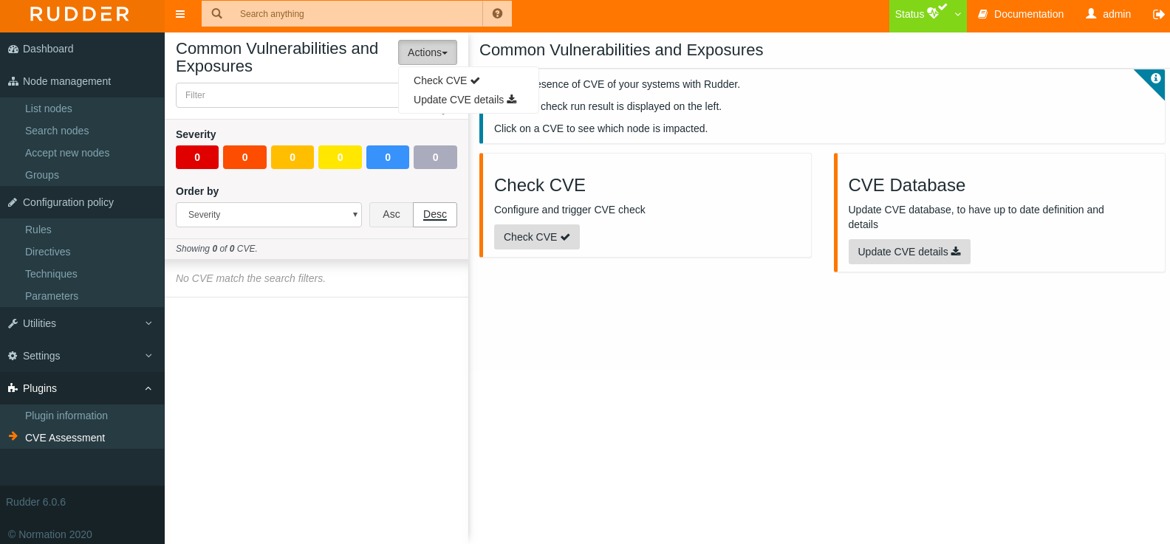Open the admin user menu

point(1108,14)
